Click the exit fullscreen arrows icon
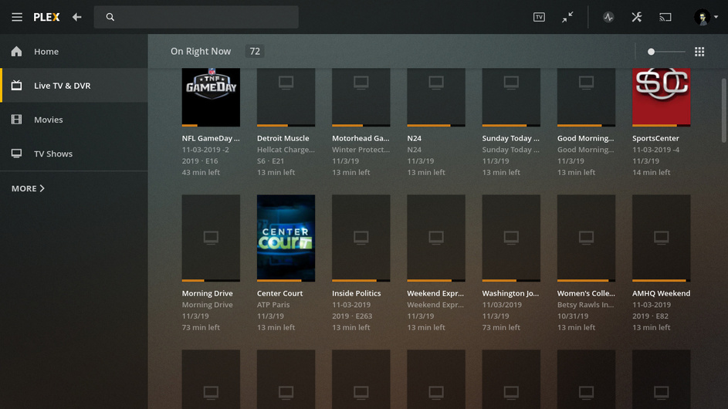The height and width of the screenshot is (409, 728). tap(567, 17)
